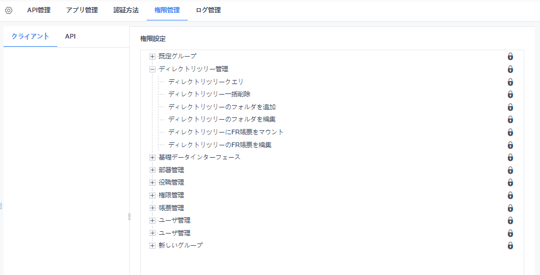
Task: Expand the 基礎データインターフェース node
Action: coord(152,157)
